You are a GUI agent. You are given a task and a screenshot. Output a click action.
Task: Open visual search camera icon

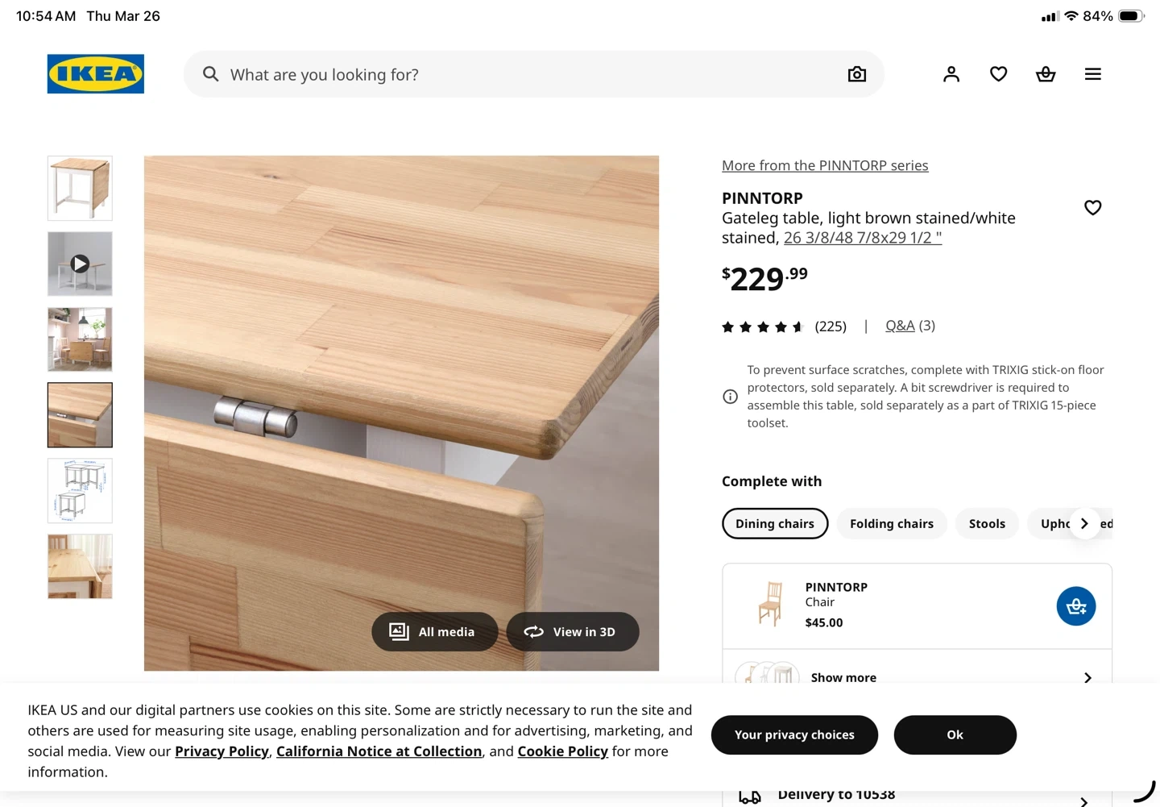point(857,74)
